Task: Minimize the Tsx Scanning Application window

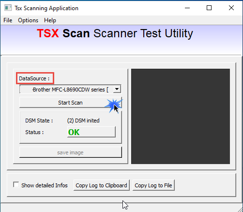Action: point(187,8)
